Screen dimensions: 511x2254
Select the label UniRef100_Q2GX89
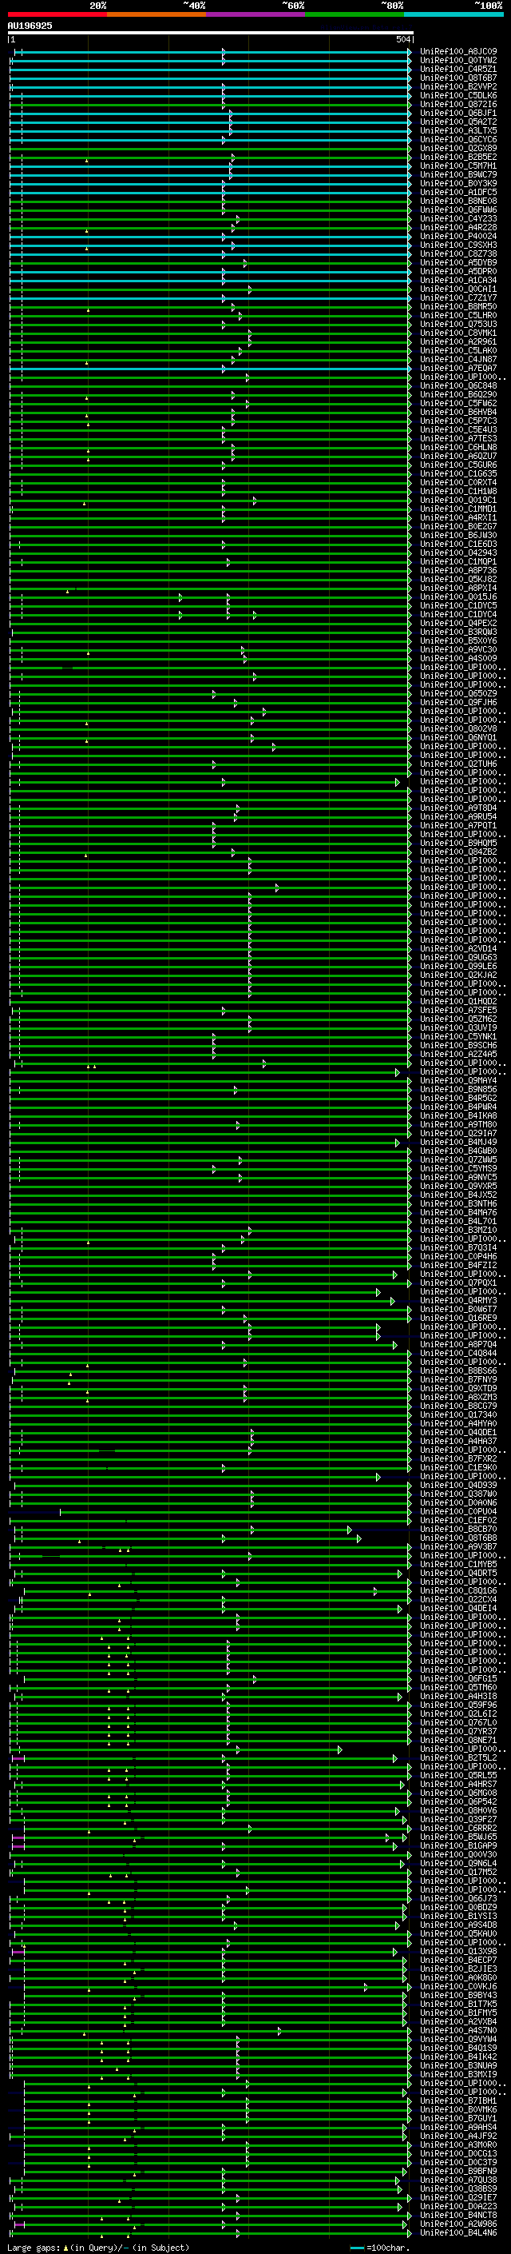pos(458,148)
